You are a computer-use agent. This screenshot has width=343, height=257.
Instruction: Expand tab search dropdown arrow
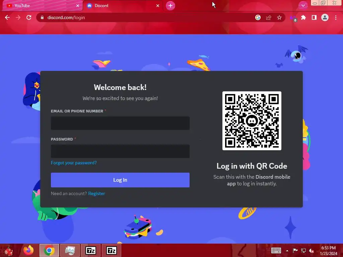[303, 6]
